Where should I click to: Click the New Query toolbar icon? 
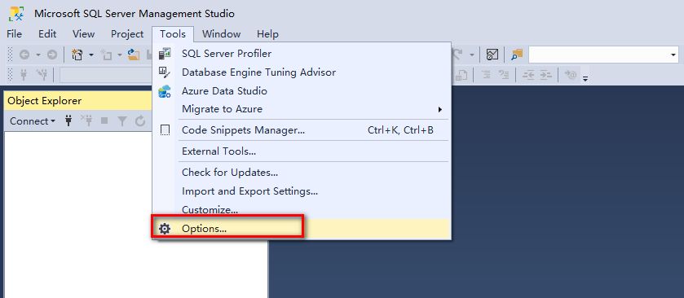pos(77,55)
